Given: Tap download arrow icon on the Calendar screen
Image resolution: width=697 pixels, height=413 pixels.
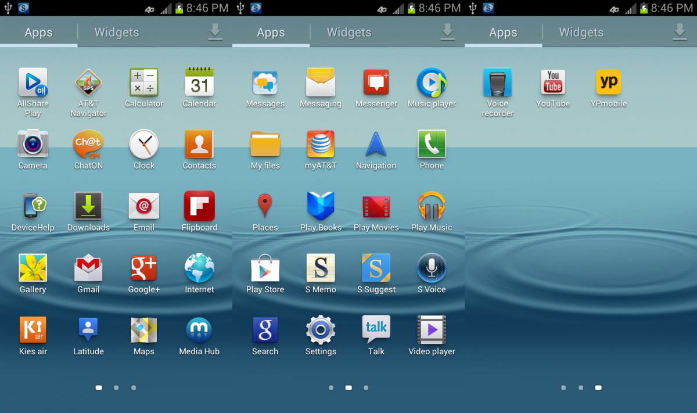Looking at the screenshot, I should (215, 33).
